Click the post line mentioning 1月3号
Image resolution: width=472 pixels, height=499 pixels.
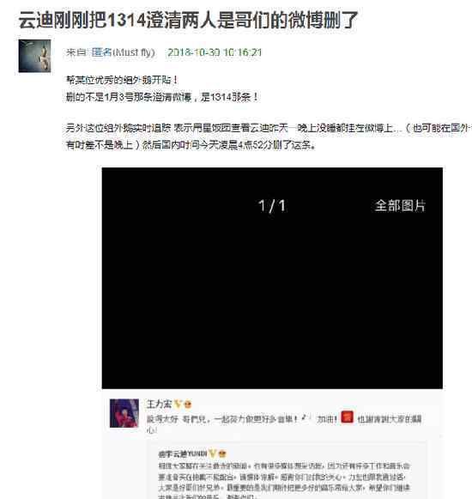pyautogui.click(x=162, y=97)
